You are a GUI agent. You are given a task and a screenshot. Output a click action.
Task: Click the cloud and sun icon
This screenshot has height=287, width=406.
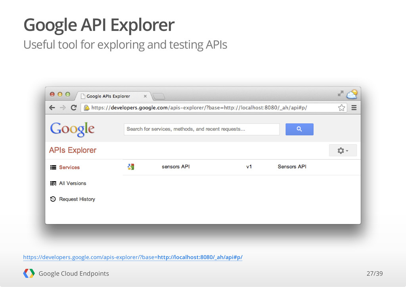[x=352, y=94]
